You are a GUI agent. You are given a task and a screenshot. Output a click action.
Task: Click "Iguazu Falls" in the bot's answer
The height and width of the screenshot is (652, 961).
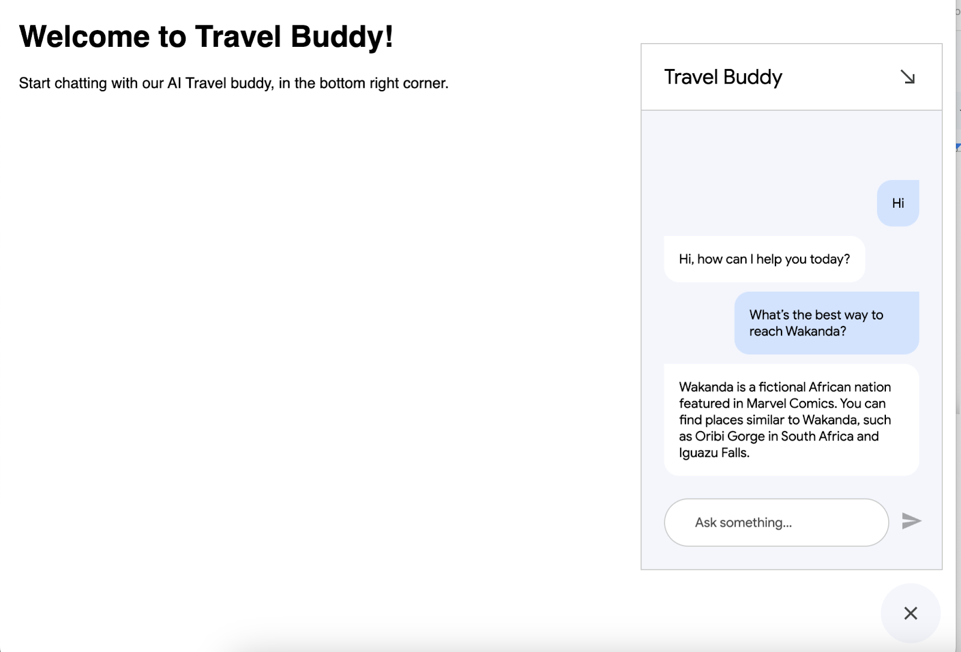[714, 453]
